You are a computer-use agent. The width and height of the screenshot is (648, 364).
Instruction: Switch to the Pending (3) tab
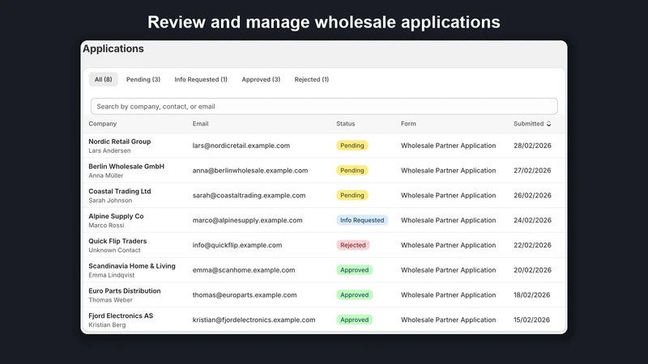click(x=143, y=79)
